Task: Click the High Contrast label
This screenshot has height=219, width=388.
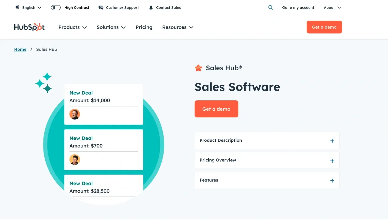Action: tap(77, 8)
